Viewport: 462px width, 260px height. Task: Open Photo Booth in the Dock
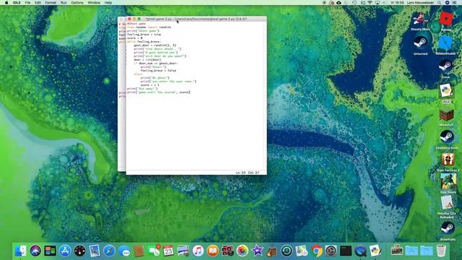[x=227, y=251]
